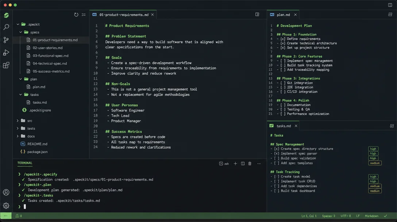Viewport: 397px width, 222px height.
Task: Click the checkmark in status bar
Action: [385, 216]
